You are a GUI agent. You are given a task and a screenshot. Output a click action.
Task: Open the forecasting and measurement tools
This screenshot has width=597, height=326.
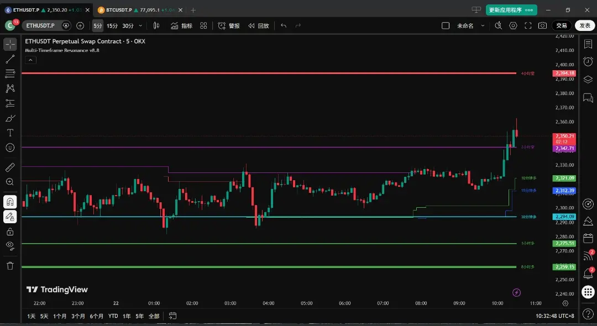click(x=11, y=103)
